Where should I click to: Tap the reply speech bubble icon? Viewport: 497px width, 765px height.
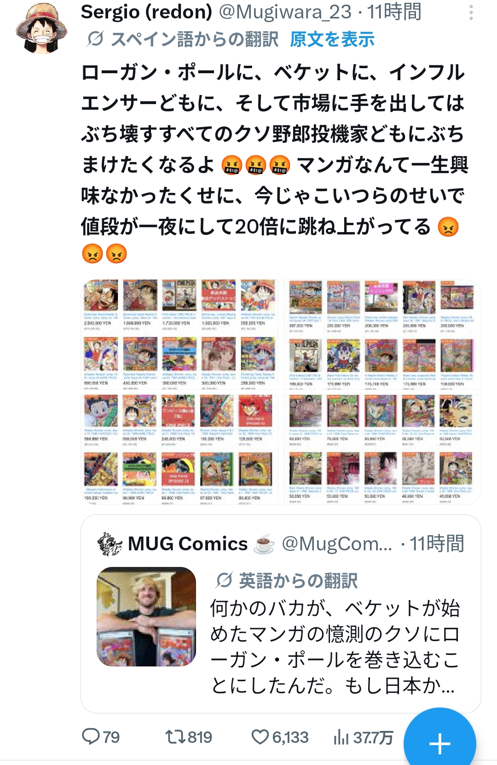[x=91, y=736]
